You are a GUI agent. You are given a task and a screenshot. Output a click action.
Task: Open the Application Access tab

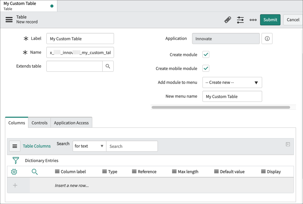(x=71, y=122)
